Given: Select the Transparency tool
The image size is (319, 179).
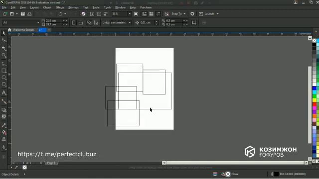Looking at the screenshot, I should coord(3,116).
